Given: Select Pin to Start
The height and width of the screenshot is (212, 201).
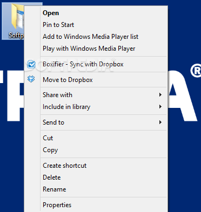Looking at the screenshot, I should 96,25.
